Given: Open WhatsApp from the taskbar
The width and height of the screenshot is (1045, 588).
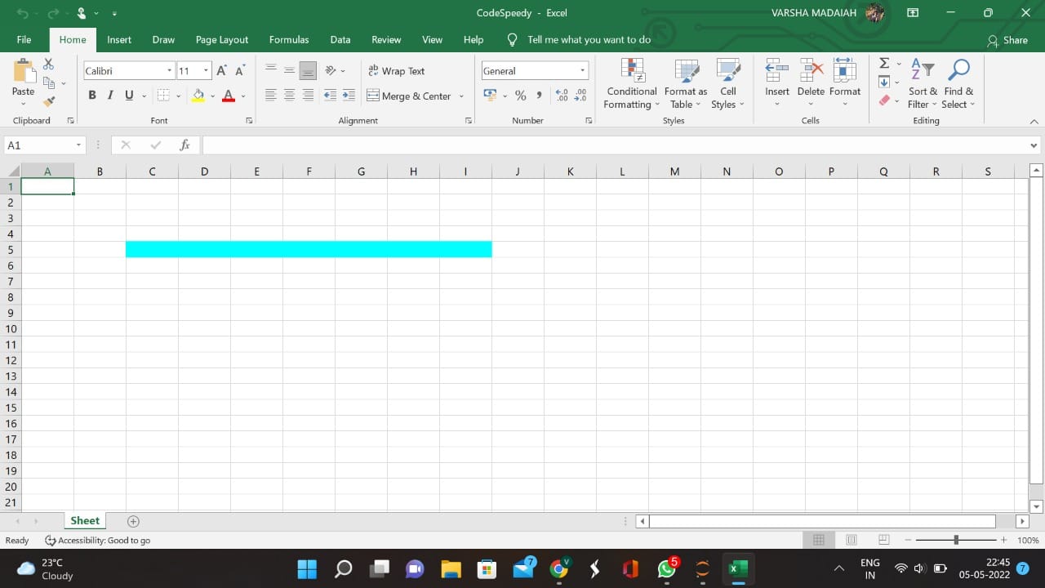Looking at the screenshot, I should (x=667, y=568).
